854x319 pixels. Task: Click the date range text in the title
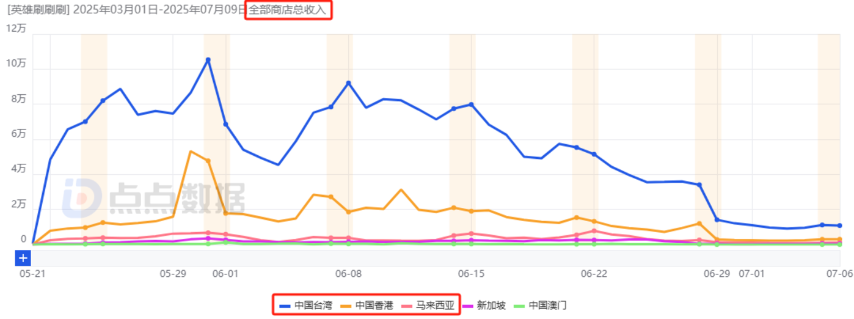click(159, 10)
